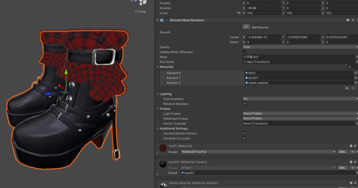Screen dimensions: 358x188
Task: Remove a material slot with minus icon
Action: (353, 88)
